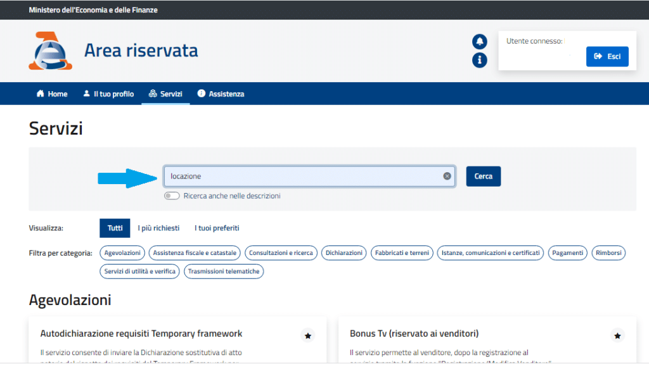Show I tuoi preferiti services

click(x=217, y=228)
